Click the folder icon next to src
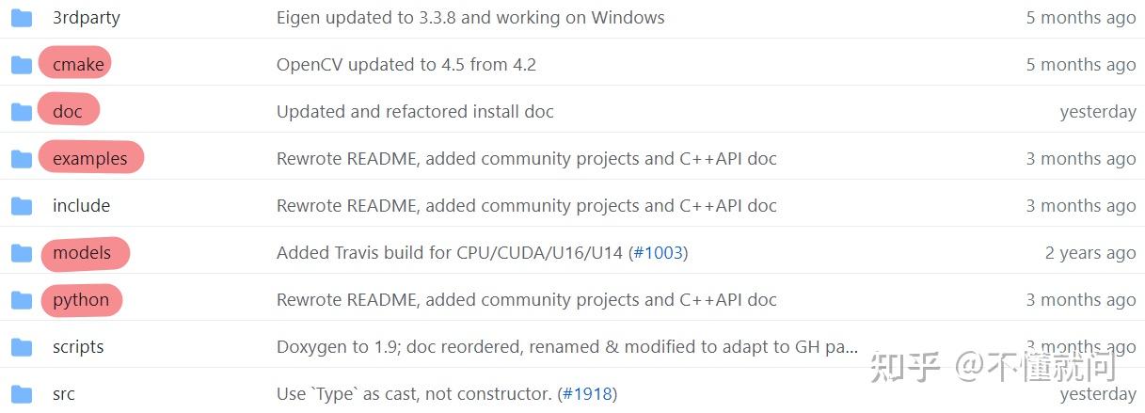 pyautogui.click(x=22, y=394)
